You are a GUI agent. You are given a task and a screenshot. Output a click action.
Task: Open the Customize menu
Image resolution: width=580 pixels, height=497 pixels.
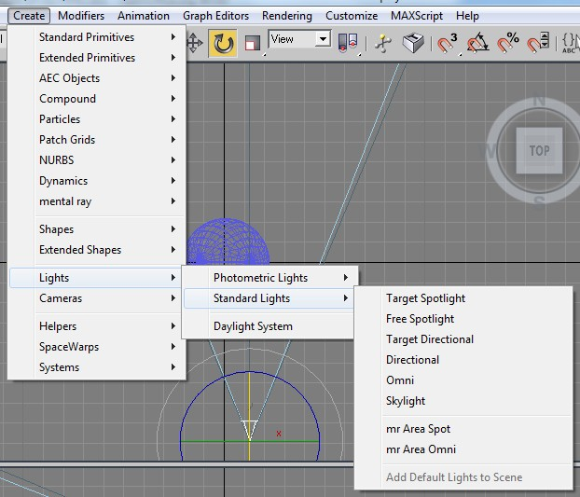coord(352,16)
